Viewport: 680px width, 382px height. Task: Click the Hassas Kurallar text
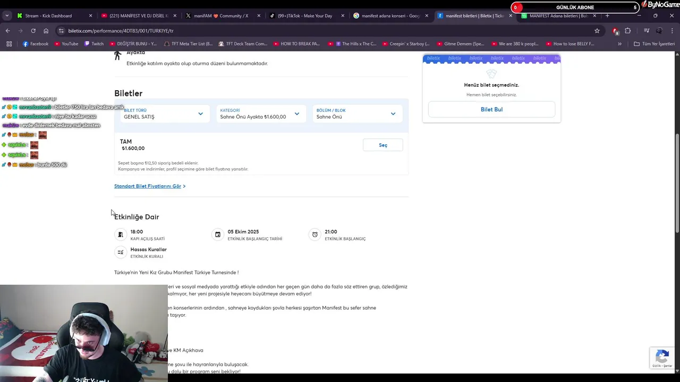149,249
